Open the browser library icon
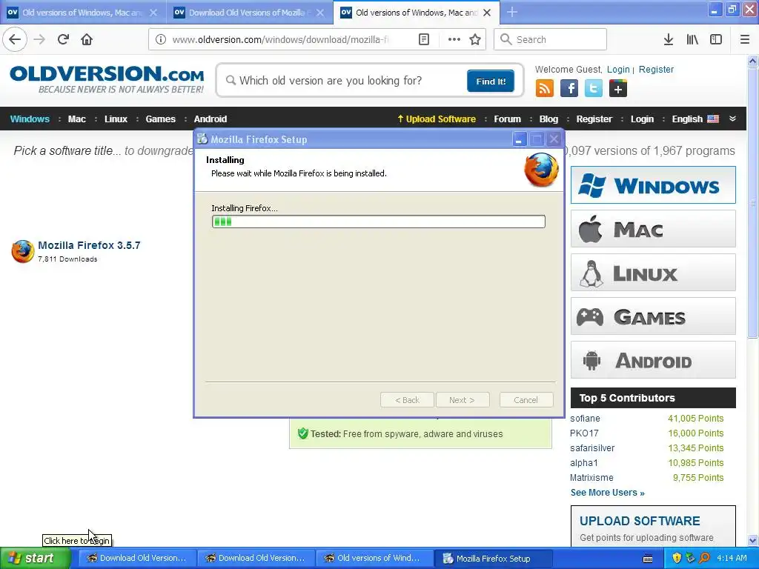The height and width of the screenshot is (569, 759). tap(692, 39)
